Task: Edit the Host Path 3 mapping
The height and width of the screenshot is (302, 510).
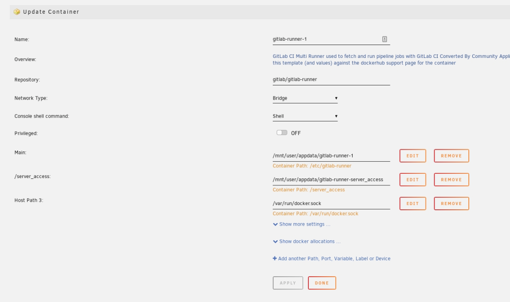Action: pyautogui.click(x=413, y=203)
